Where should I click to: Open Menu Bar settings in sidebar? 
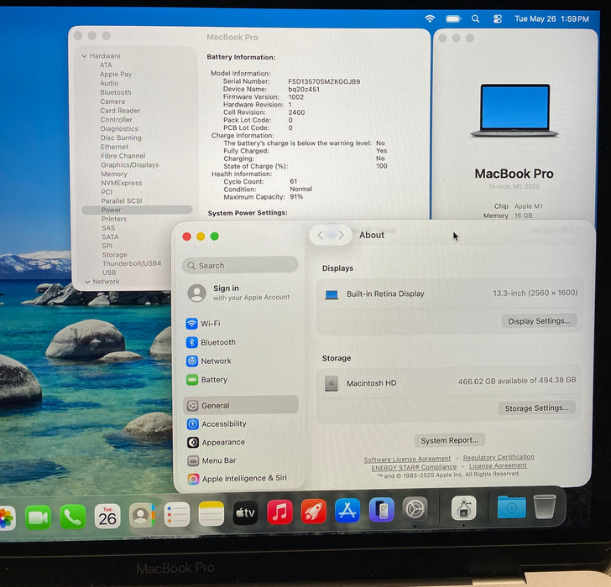pos(242,460)
